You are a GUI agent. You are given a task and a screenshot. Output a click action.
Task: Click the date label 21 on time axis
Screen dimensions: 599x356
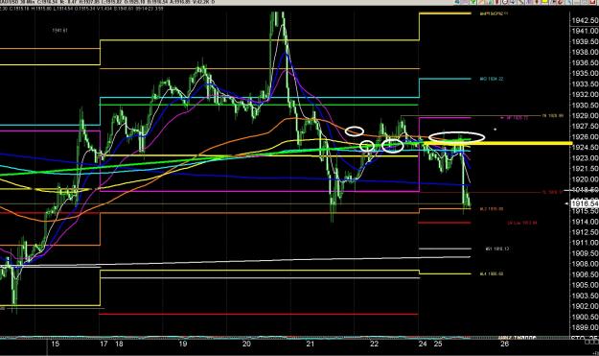pos(310,344)
